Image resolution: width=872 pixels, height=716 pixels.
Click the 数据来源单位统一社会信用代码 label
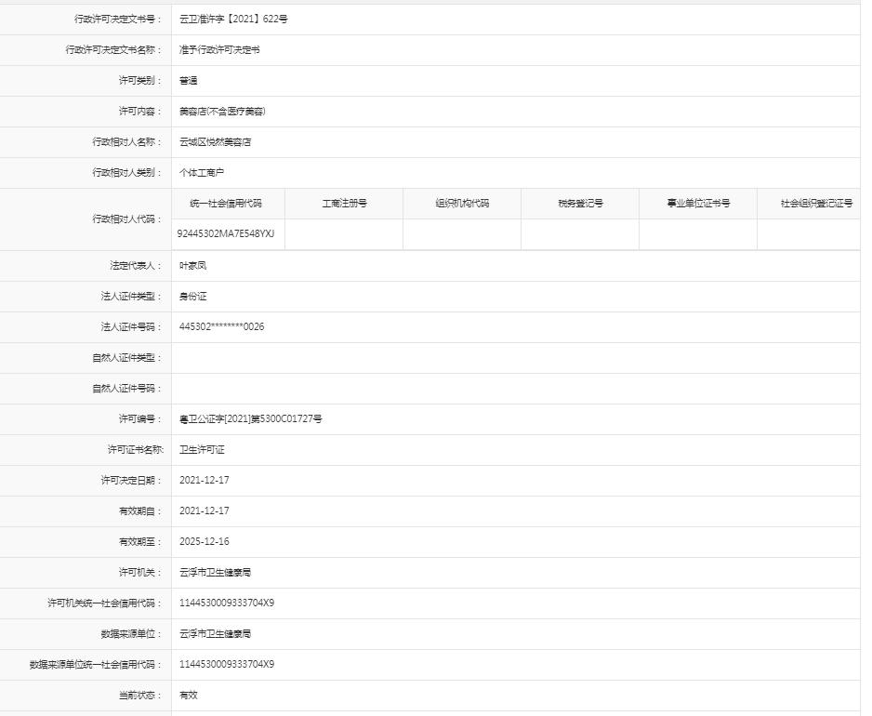(x=96, y=664)
